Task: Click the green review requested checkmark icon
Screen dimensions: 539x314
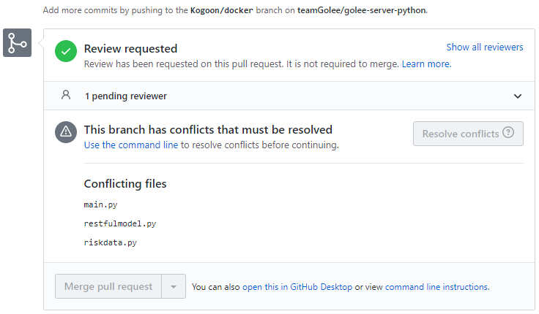Action: pyautogui.click(x=66, y=51)
